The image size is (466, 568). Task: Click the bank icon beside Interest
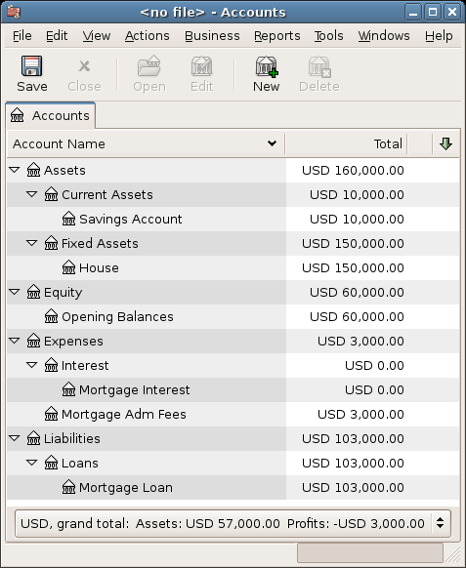tap(51, 365)
